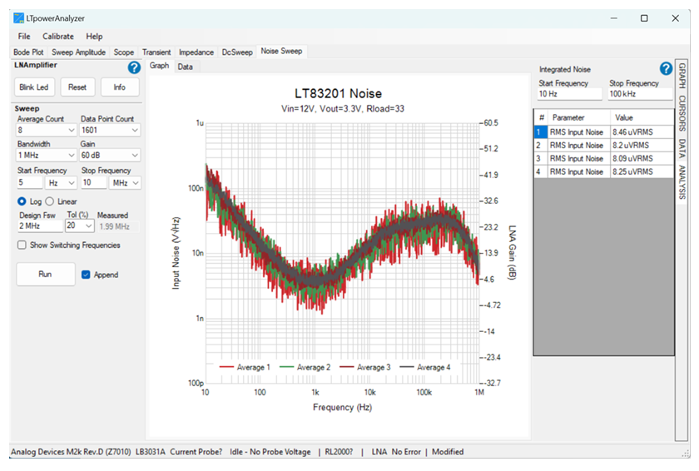Select the Linear sweep radio button
The width and height of the screenshot is (699, 471).
point(49,201)
